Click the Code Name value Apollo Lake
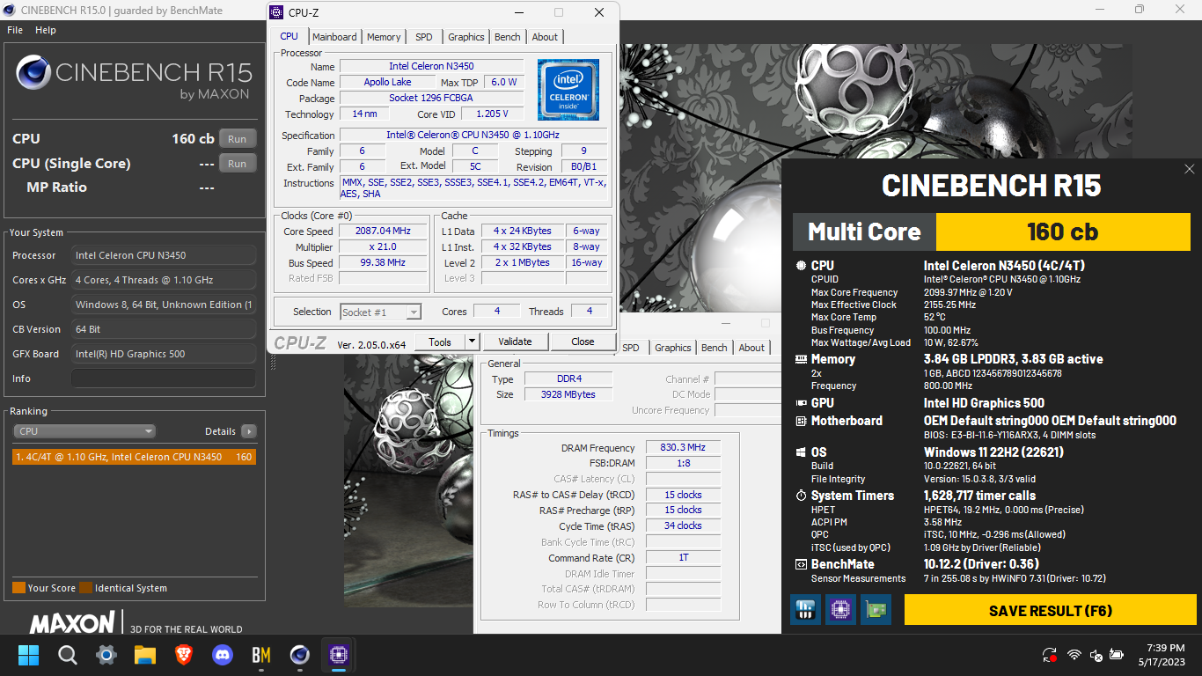1202x676 pixels. [x=387, y=82]
